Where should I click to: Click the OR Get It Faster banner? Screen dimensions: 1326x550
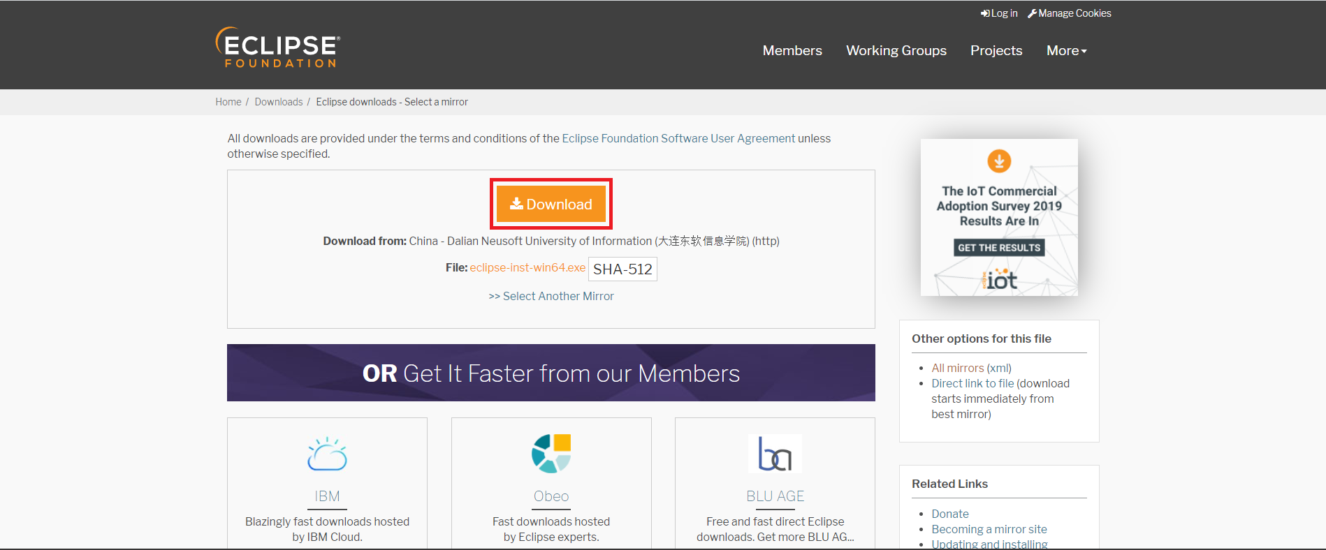pyautogui.click(x=551, y=373)
